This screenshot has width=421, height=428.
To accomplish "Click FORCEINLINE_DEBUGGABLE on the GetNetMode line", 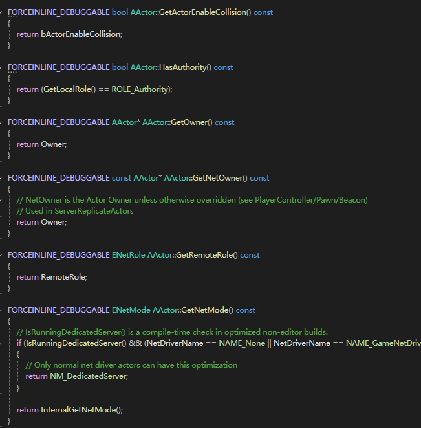I will (x=59, y=310).
